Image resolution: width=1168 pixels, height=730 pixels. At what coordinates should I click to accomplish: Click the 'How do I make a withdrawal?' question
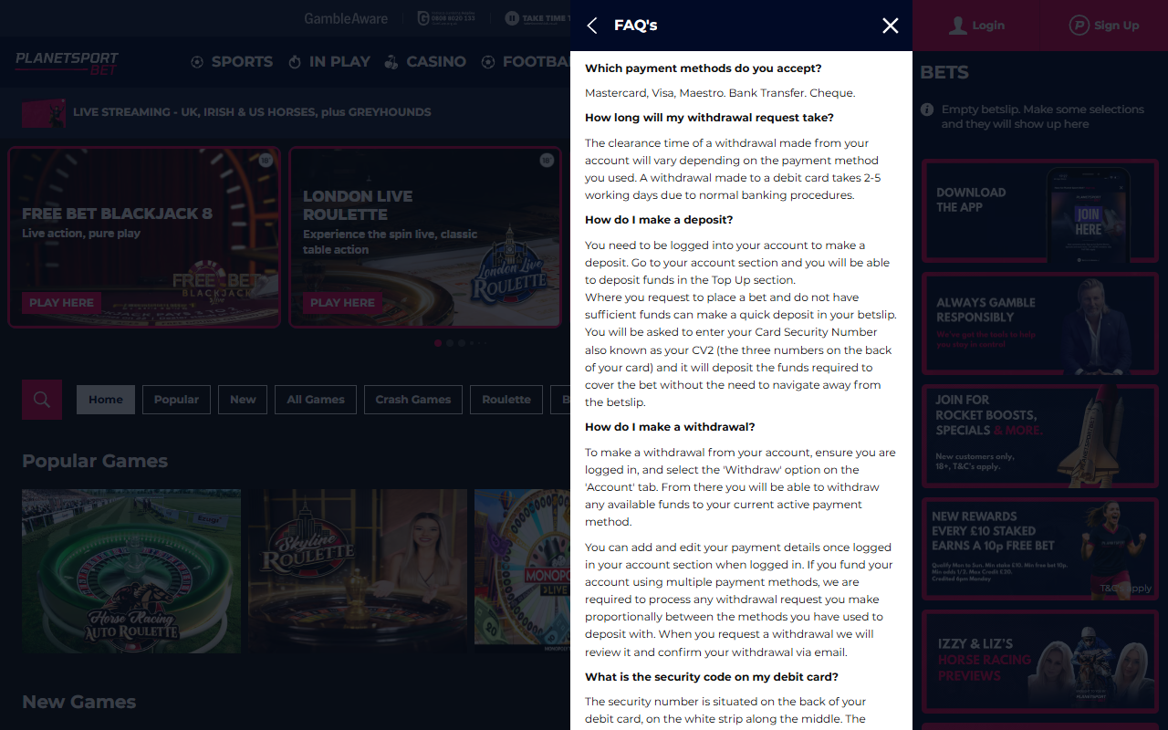tap(670, 427)
